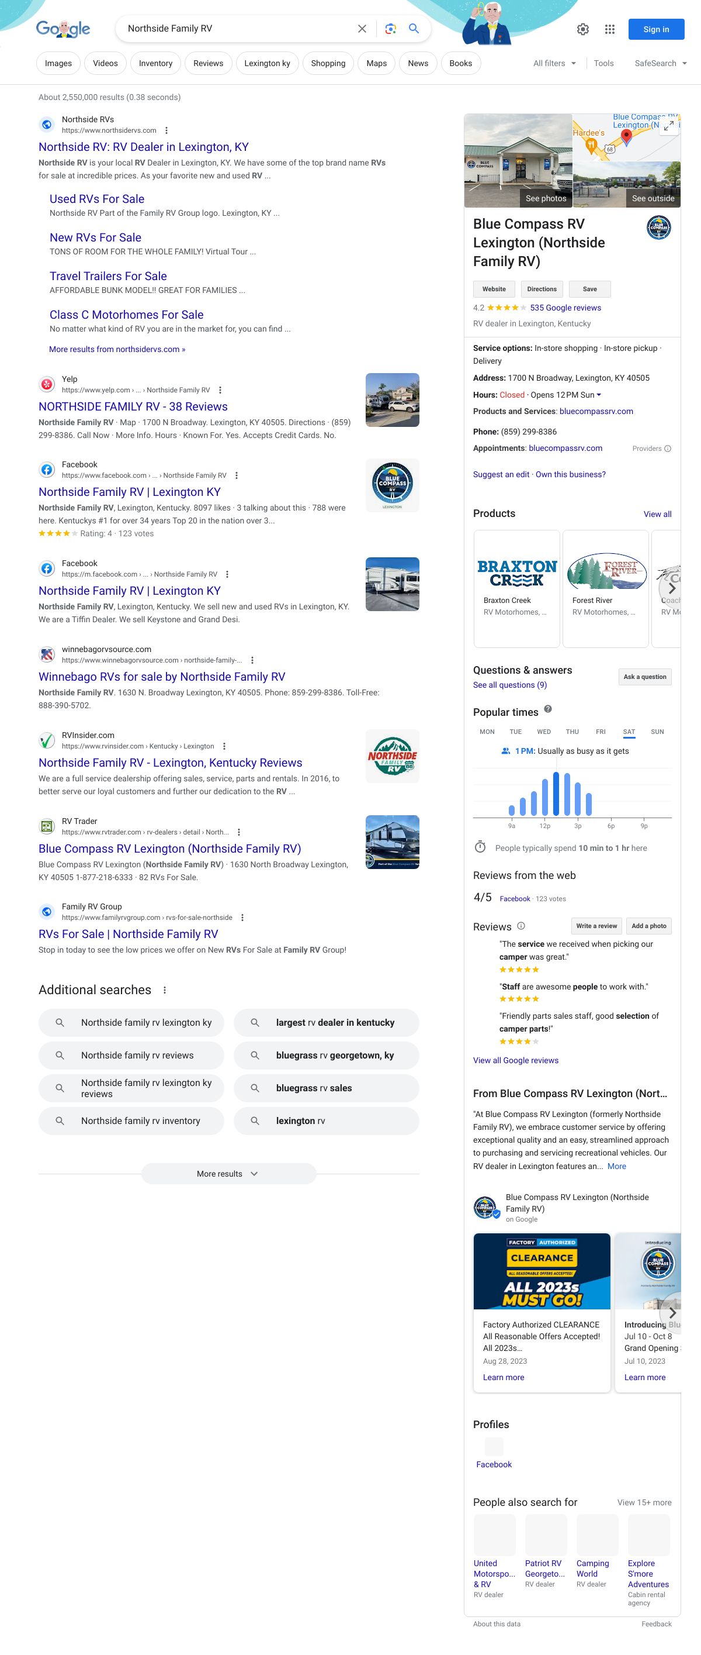The height and width of the screenshot is (1655, 701).
Task: Open 535 Google reviews link
Action: (565, 308)
